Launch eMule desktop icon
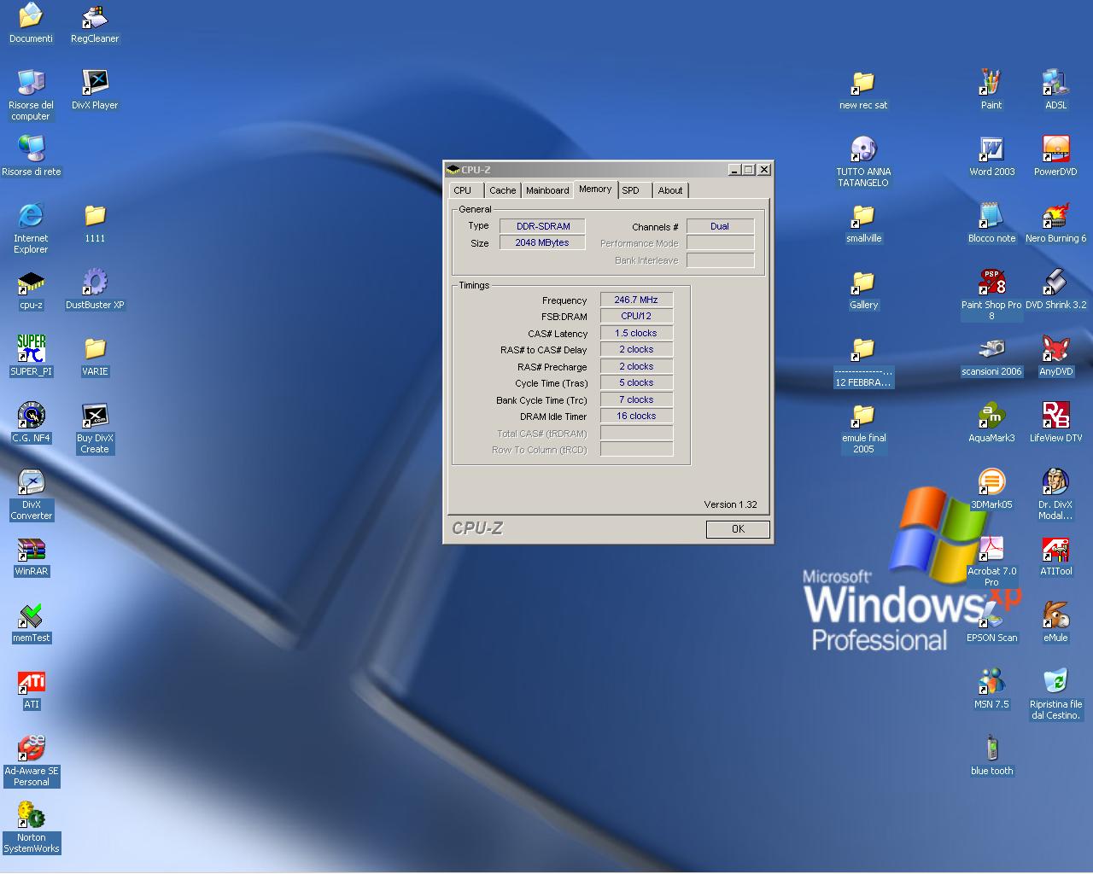Image resolution: width=1093 pixels, height=874 pixels. click(x=1055, y=622)
